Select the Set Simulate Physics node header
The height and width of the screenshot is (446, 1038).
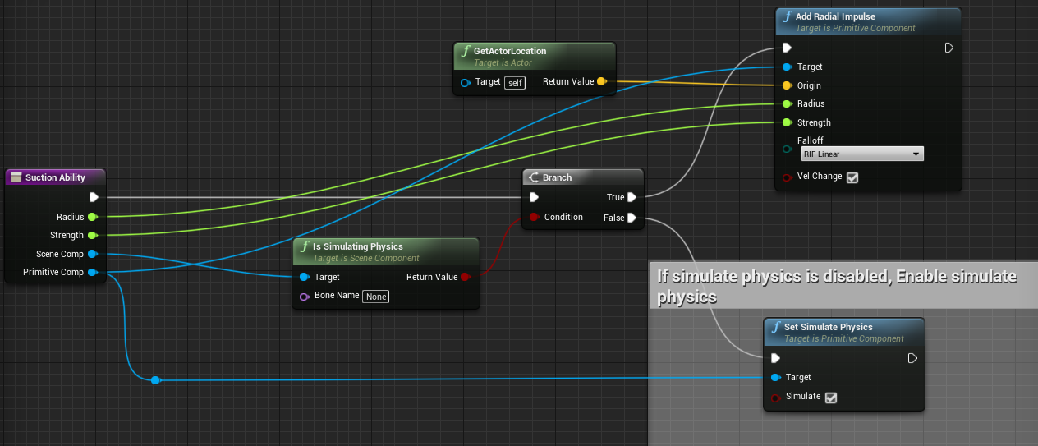(844, 332)
